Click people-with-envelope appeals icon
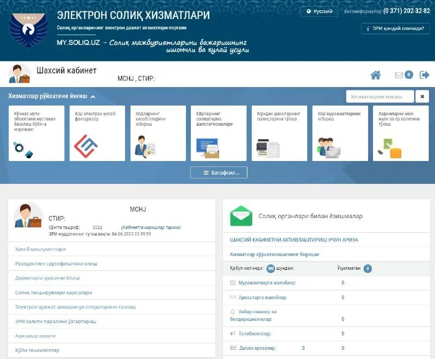 tap(329, 148)
